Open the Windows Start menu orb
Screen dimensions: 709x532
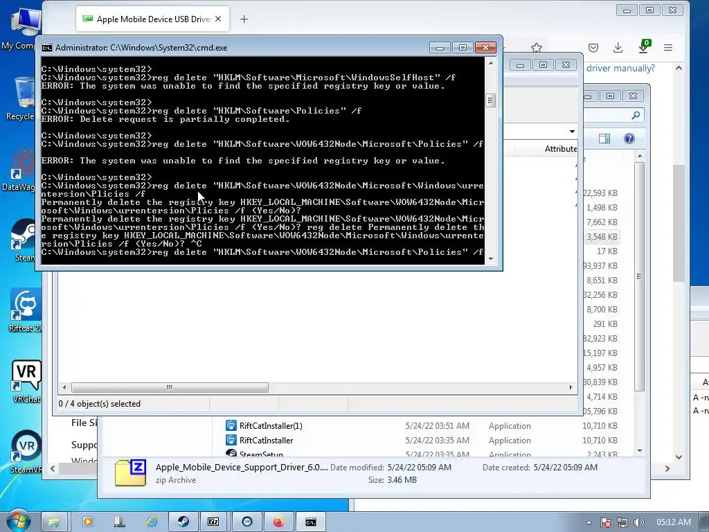point(18,522)
